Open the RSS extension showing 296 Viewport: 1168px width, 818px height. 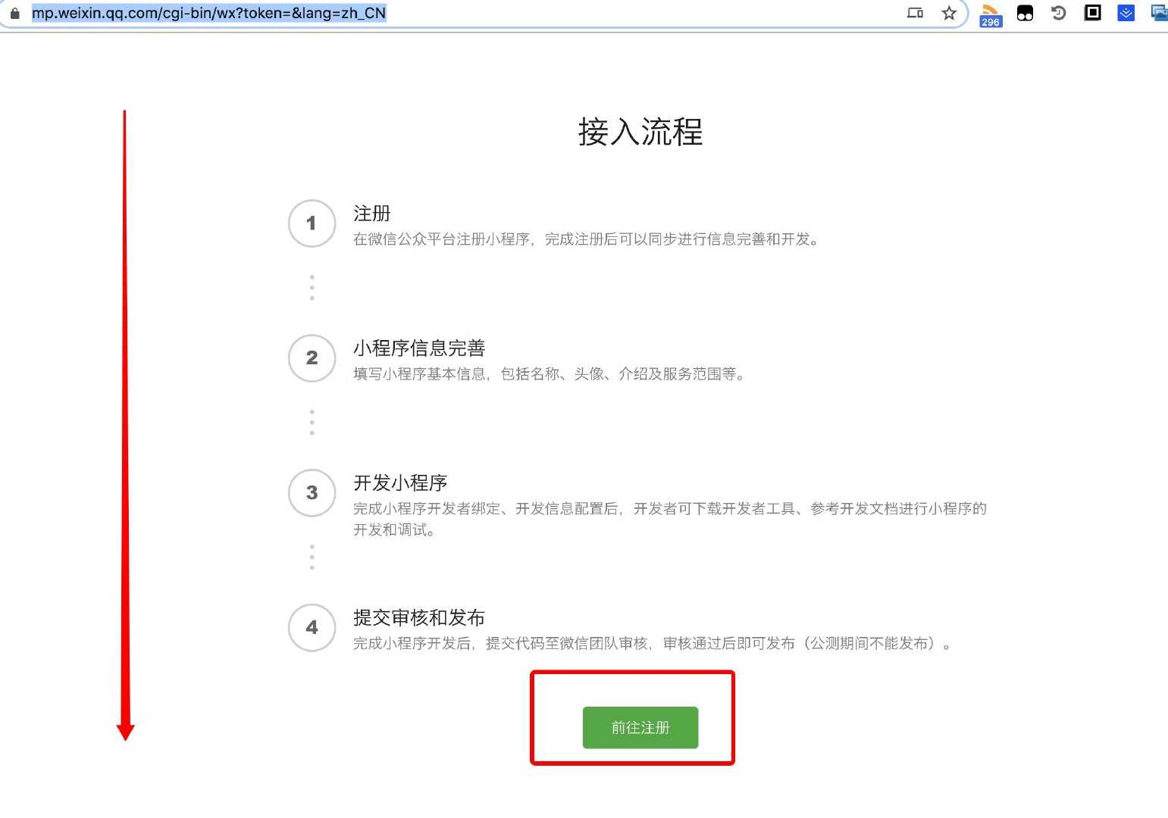tap(991, 14)
